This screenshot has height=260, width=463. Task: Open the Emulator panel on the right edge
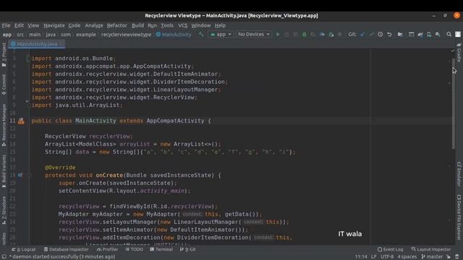[x=459, y=174]
